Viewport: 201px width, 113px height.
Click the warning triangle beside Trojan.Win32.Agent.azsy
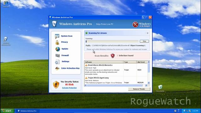86,78
